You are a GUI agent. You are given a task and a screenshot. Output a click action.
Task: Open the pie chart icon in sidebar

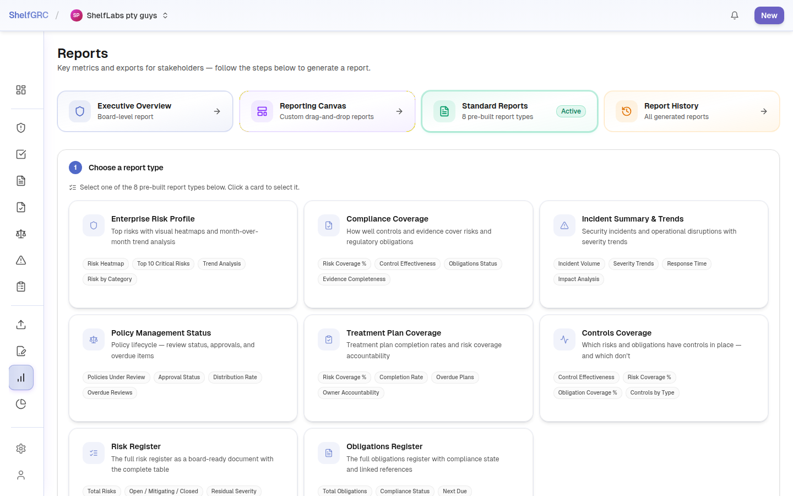click(x=21, y=404)
